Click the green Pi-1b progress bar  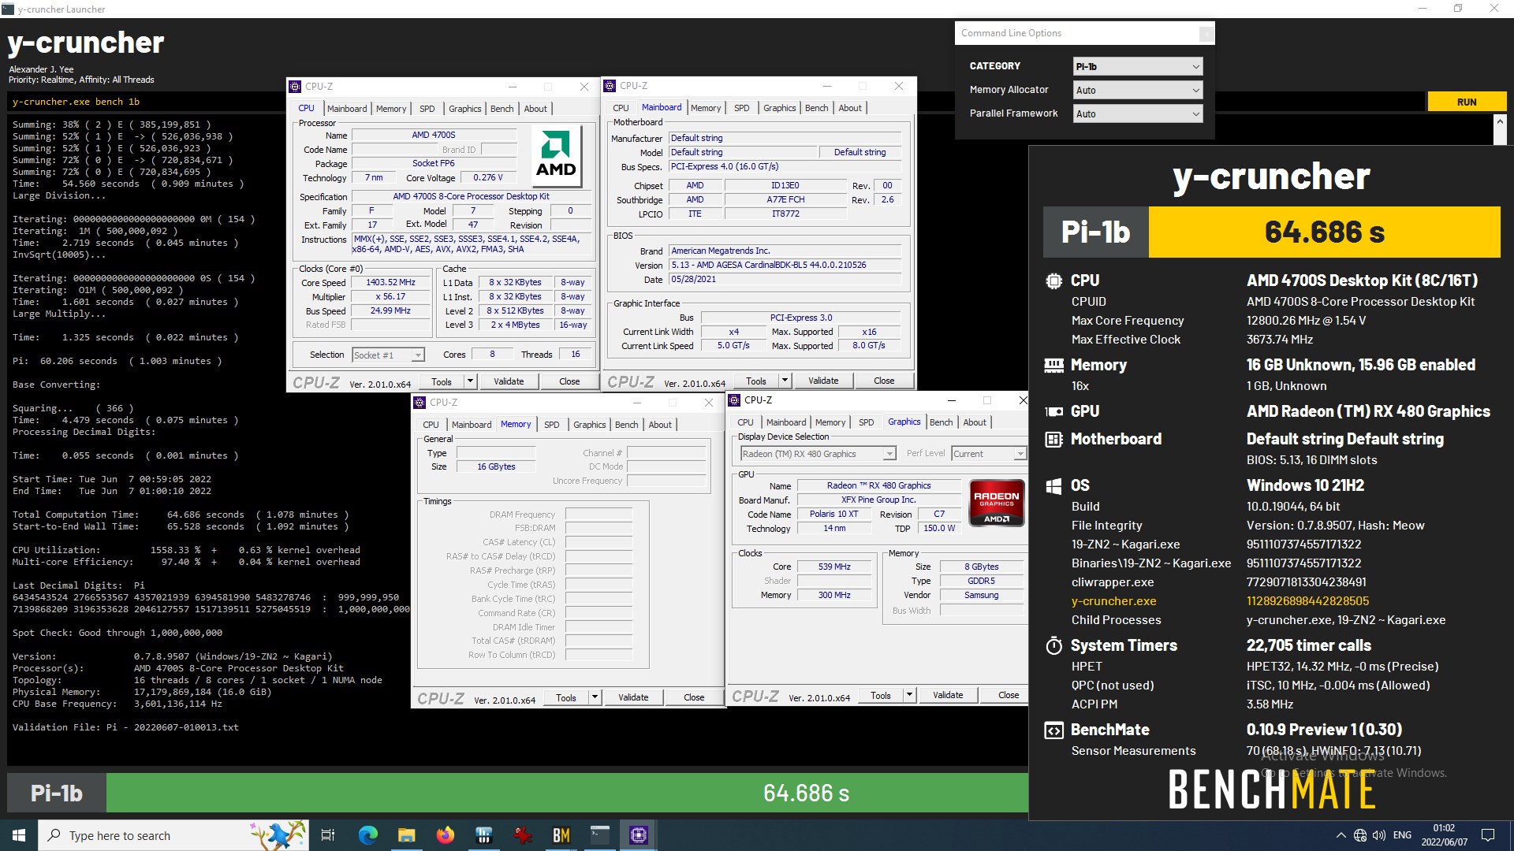click(567, 793)
